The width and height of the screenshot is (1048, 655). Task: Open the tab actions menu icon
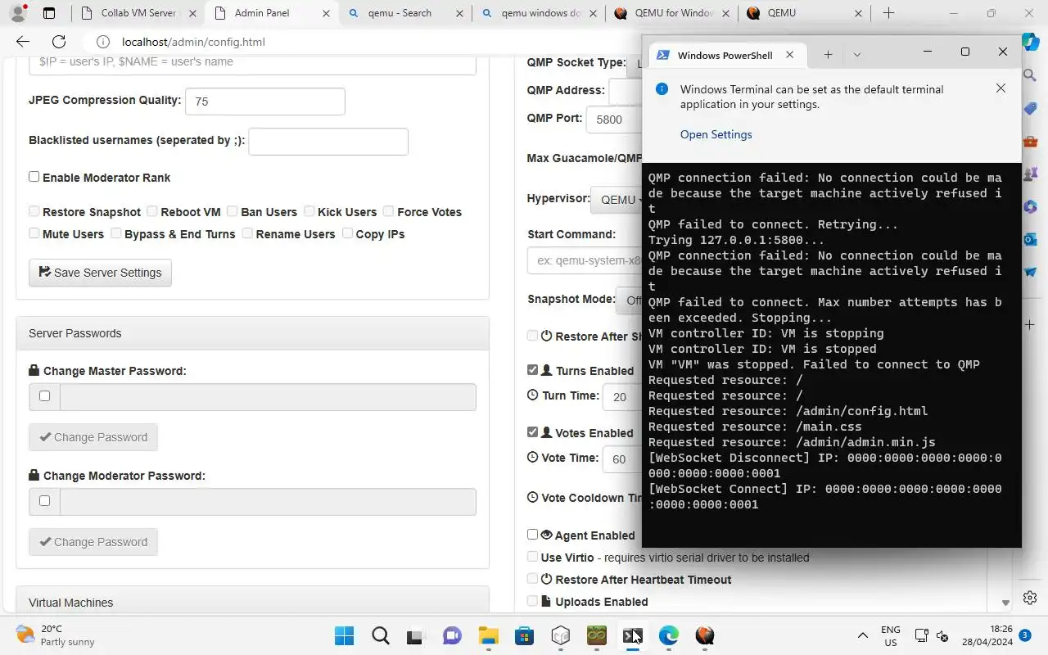pos(49,13)
